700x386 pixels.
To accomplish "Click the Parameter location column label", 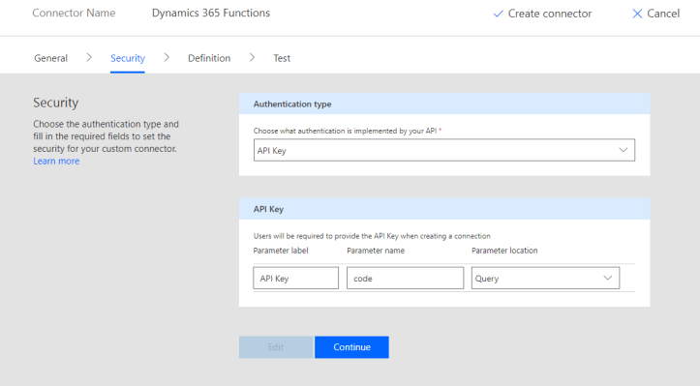I will pyautogui.click(x=504, y=251).
